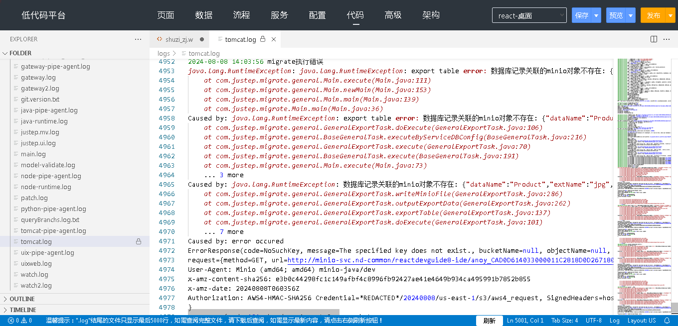The height and width of the screenshot is (326, 678).
Task: Open the 流程 menu
Action: pyautogui.click(x=241, y=15)
